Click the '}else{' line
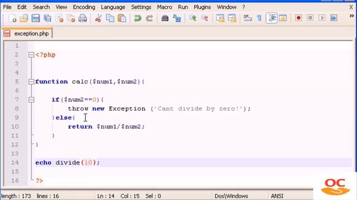The width and height of the screenshot is (357, 200). pyautogui.click(x=64, y=118)
